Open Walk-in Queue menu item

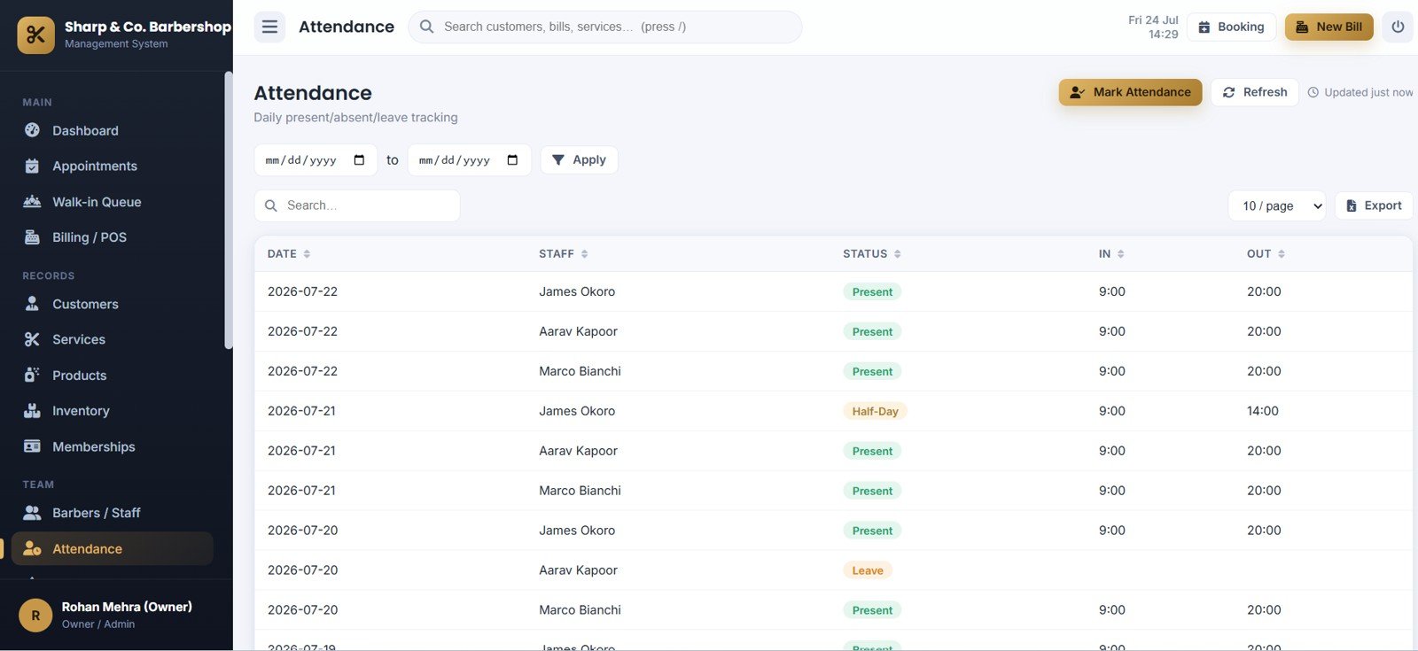[x=113, y=202]
